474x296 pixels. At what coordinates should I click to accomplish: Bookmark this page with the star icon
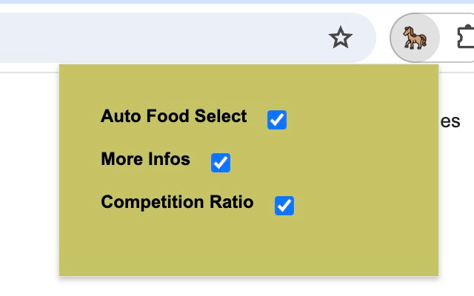pos(341,37)
